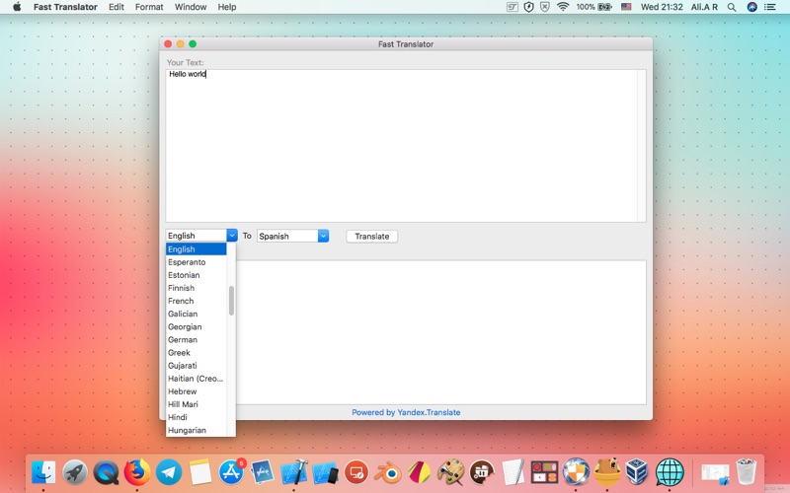Screen dimensions: 790x493
Task: Pick Hungarian in the language list
Action: coord(196,430)
